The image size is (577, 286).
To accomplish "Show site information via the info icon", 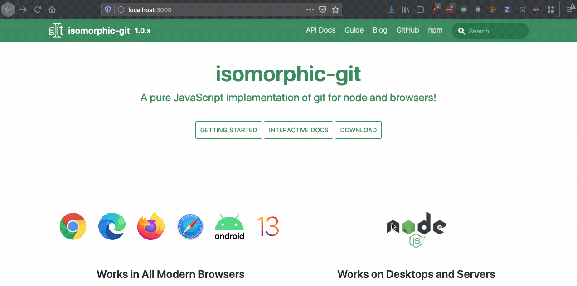I will tap(121, 9).
